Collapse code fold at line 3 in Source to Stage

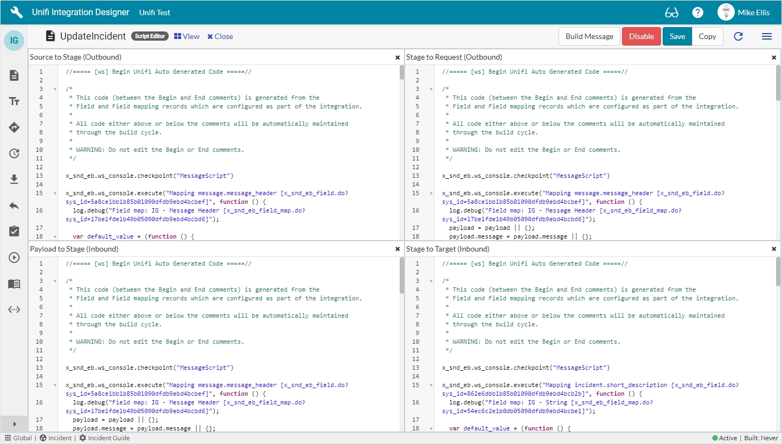(x=55, y=89)
